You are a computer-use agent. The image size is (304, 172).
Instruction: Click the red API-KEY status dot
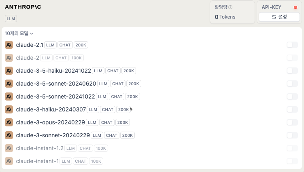pos(295,7)
